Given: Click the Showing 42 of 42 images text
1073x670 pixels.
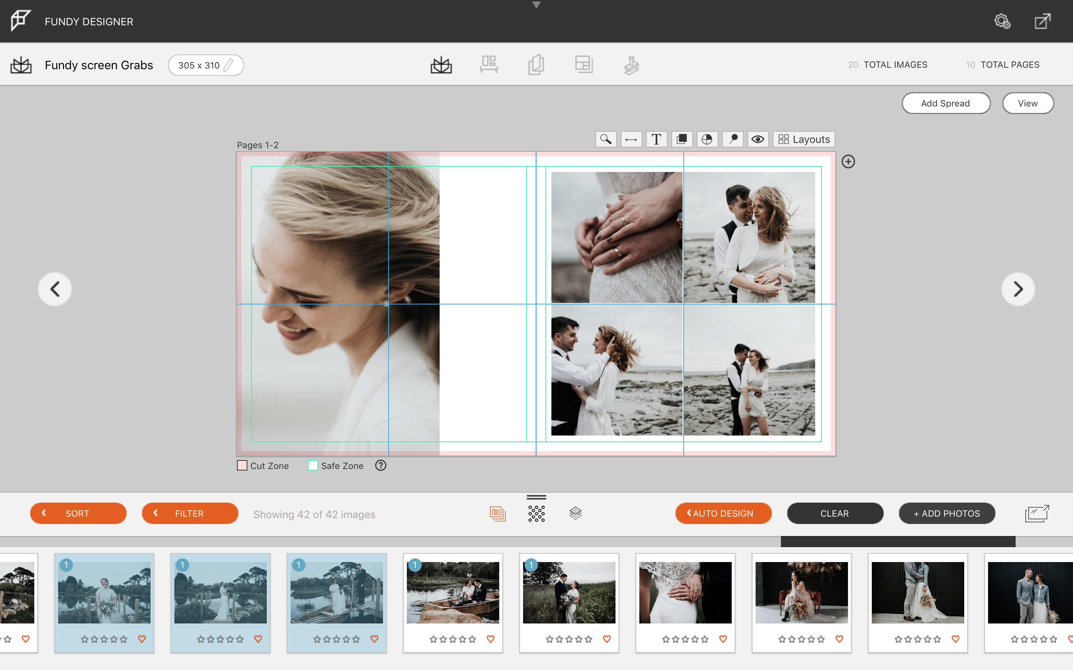Looking at the screenshot, I should [x=314, y=514].
